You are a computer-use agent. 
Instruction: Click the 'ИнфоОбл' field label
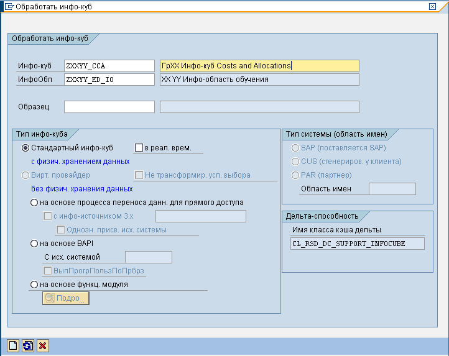click(35, 80)
